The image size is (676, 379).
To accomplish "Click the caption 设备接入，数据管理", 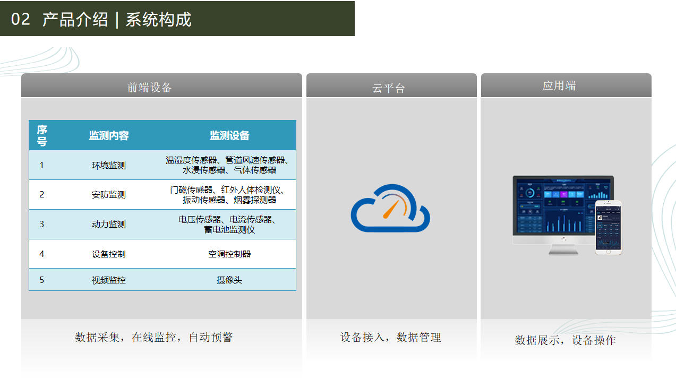I will point(391,338).
